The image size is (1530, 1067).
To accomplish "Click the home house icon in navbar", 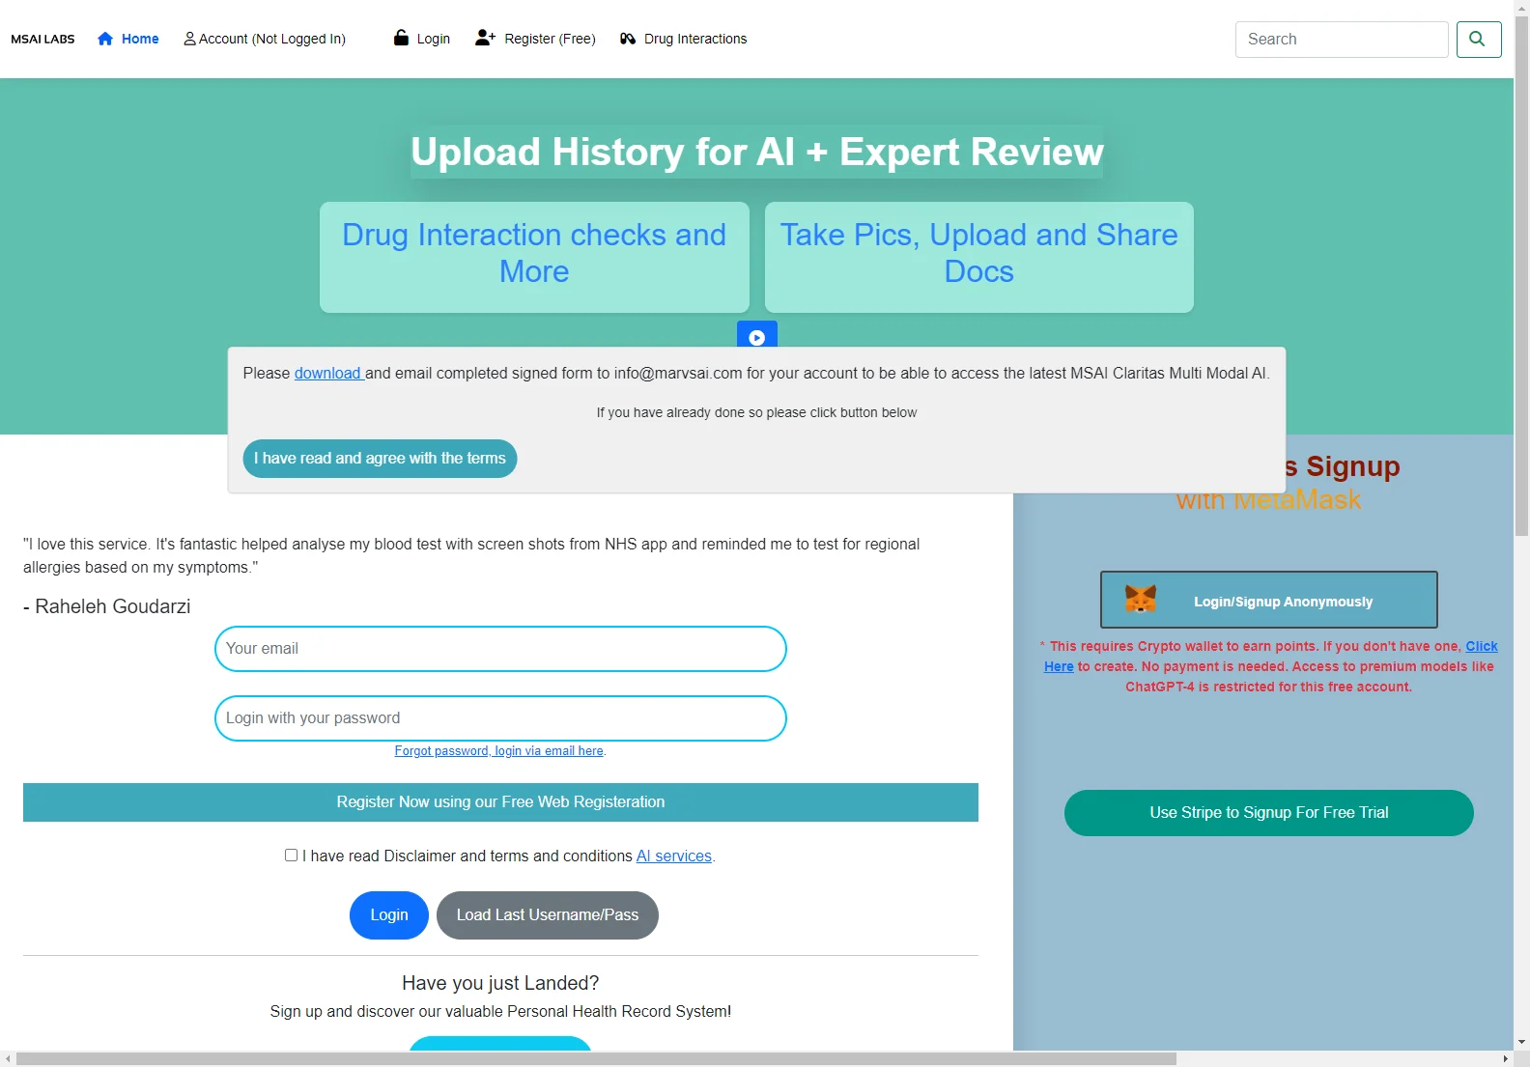I will click(105, 39).
